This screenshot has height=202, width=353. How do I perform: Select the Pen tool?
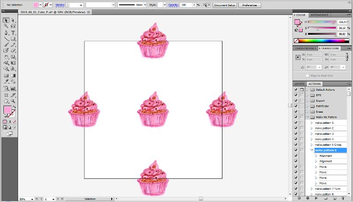tap(6, 33)
